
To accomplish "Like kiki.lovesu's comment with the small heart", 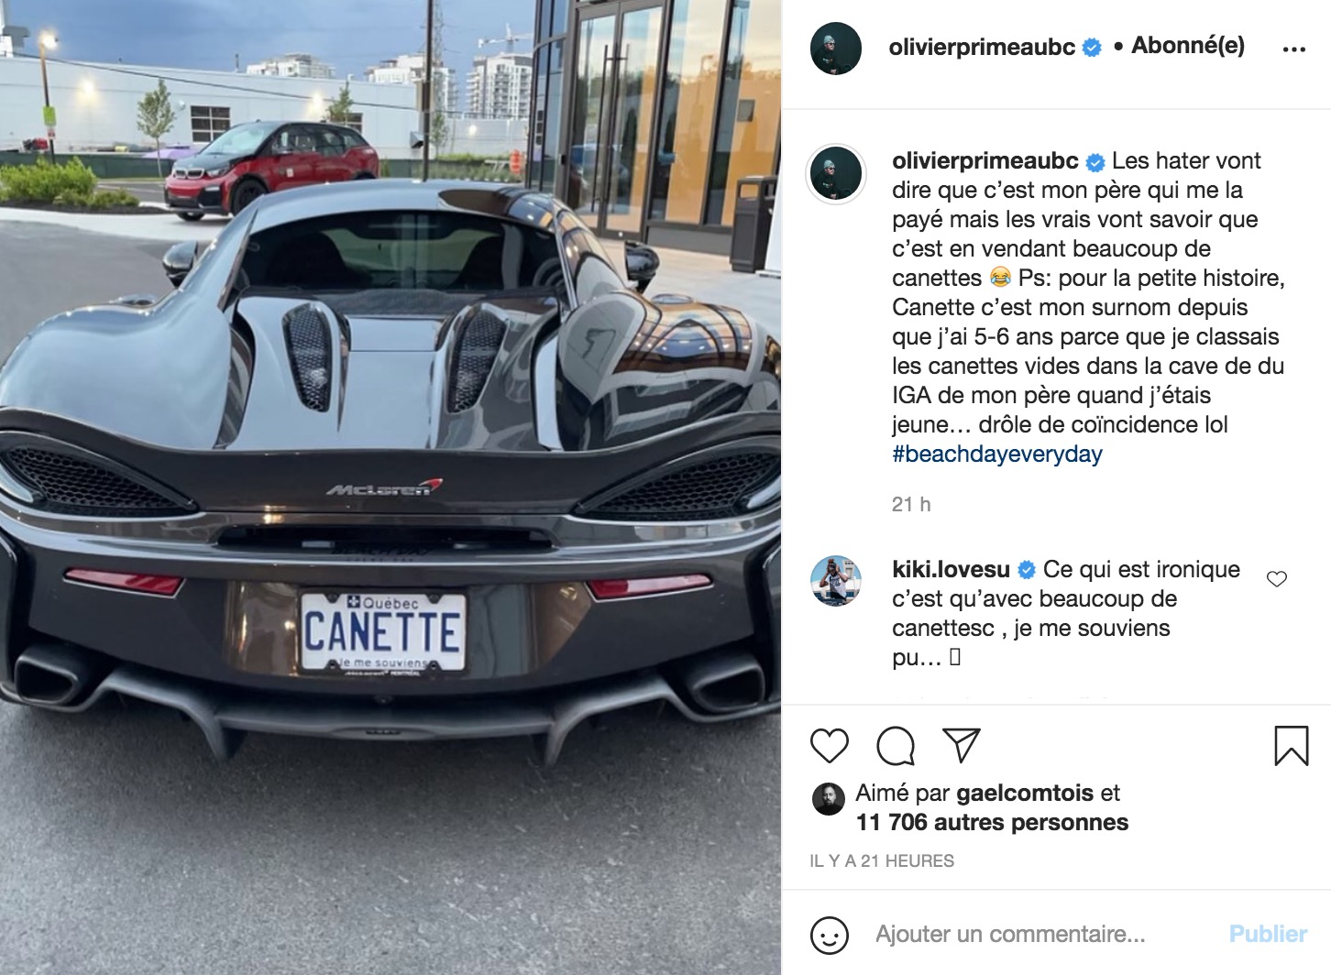I will pyautogui.click(x=1277, y=579).
